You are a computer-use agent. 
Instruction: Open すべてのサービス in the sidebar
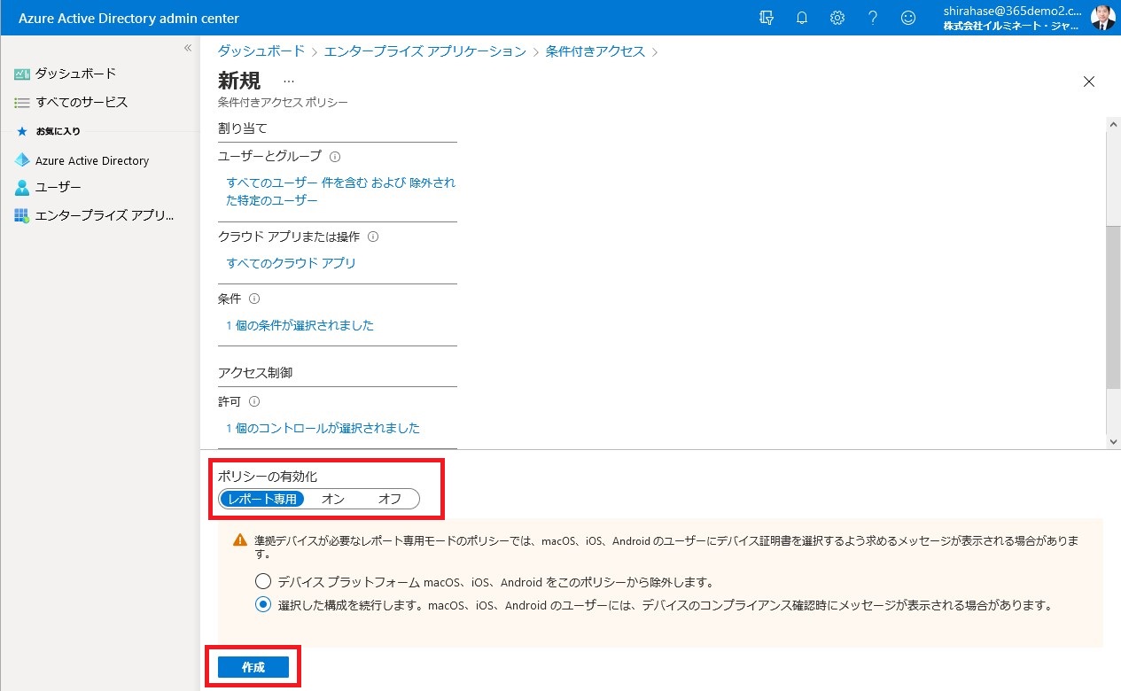point(82,102)
